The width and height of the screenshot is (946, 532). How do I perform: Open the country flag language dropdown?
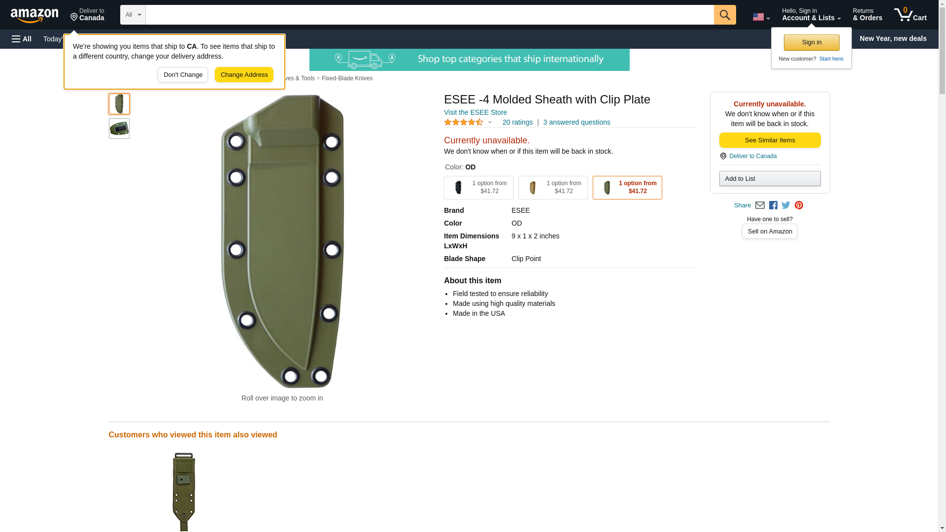tap(761, 17)
